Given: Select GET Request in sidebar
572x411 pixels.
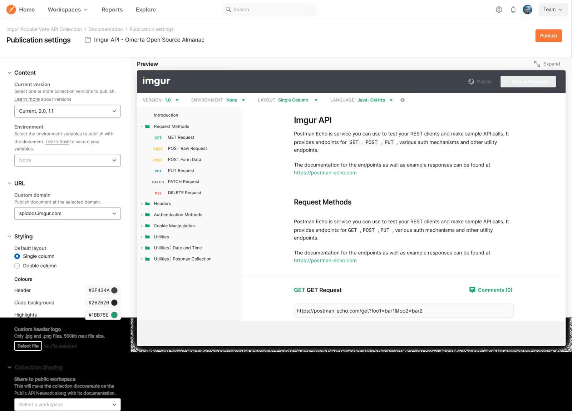Looking at the screenshot, I should pos(181,137).
